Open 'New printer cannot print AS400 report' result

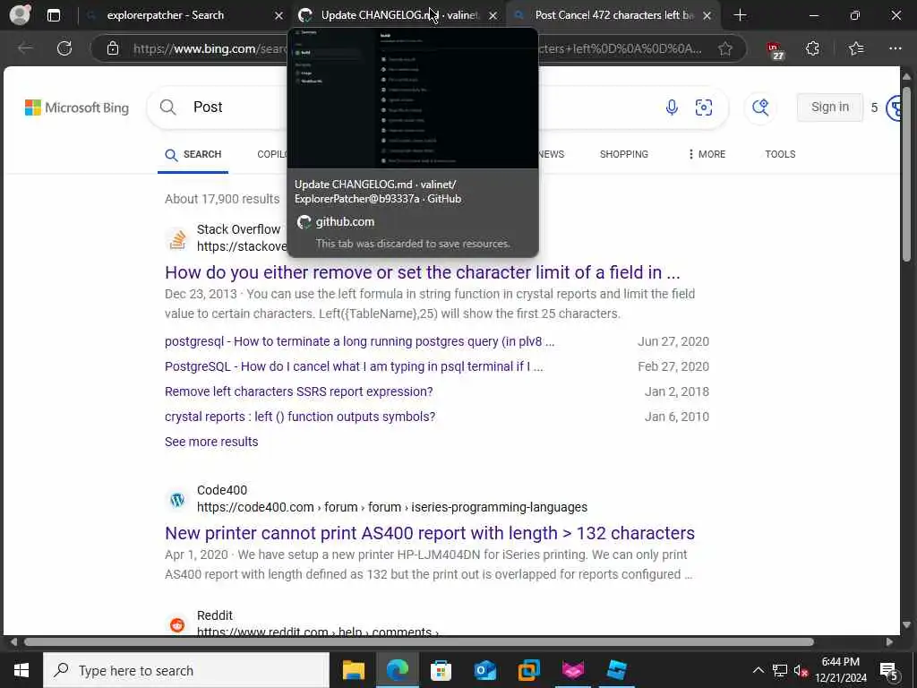(430, 533)
